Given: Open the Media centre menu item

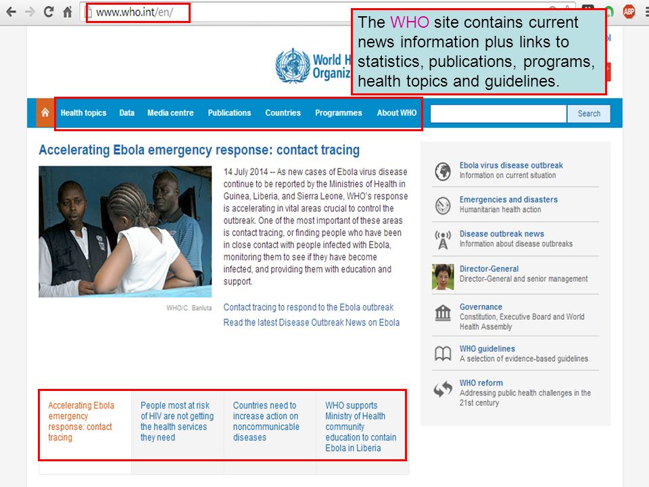Looking at the screenshot, I should (170, 113).
